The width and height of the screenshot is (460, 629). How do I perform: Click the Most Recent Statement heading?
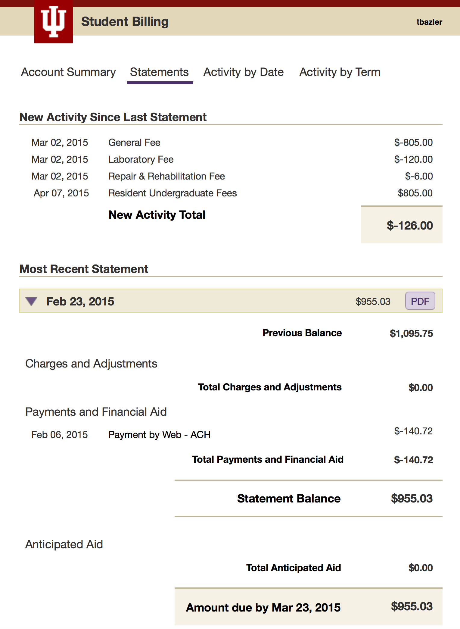pyautogui.click(x=84, y=269)
